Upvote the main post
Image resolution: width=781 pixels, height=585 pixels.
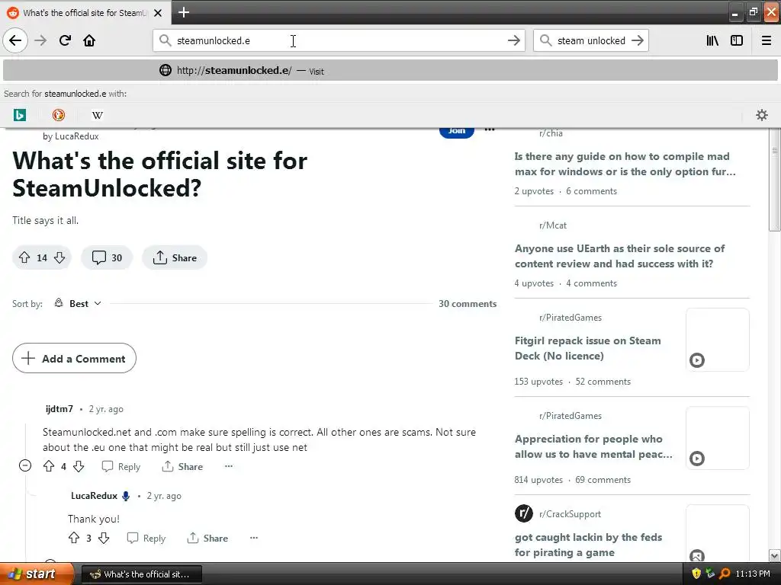[24, 257]
